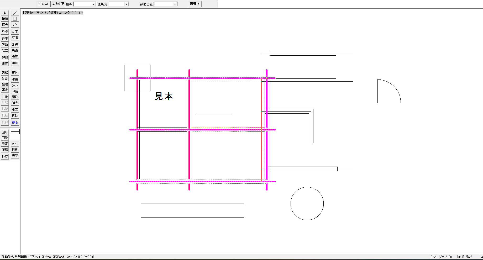
Task: Select the 2線 double line tool
Action: pos(15,44)
